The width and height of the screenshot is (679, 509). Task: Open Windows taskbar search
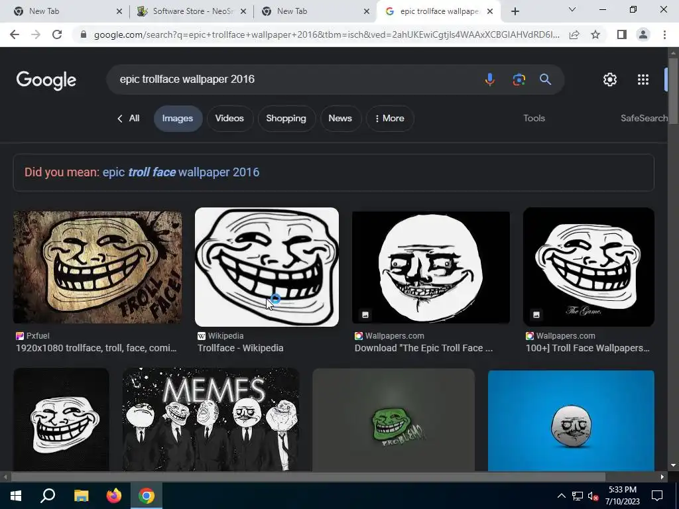pyautogui.click(x=48, y=496)
